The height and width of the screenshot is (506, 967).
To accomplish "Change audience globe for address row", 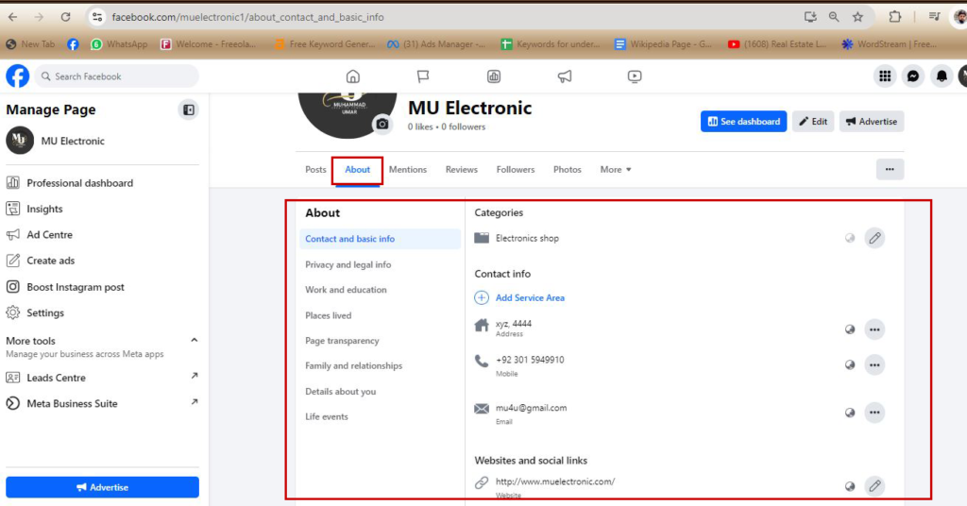I will pyautogui.click(x=850, y=329).
